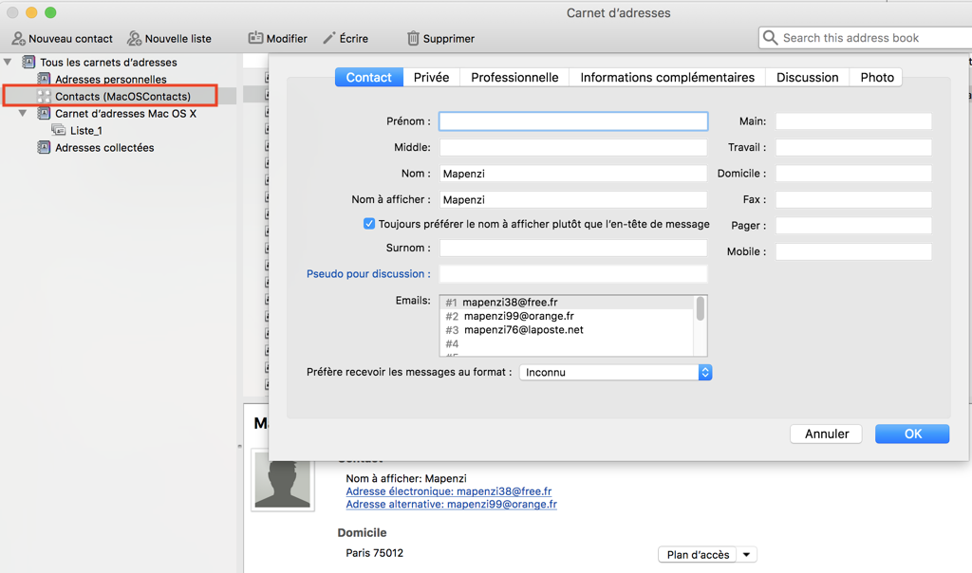Collapse Tous les carnets d'adresses tree
Viewport: 972px width, 573px height.
click(9, 63)
